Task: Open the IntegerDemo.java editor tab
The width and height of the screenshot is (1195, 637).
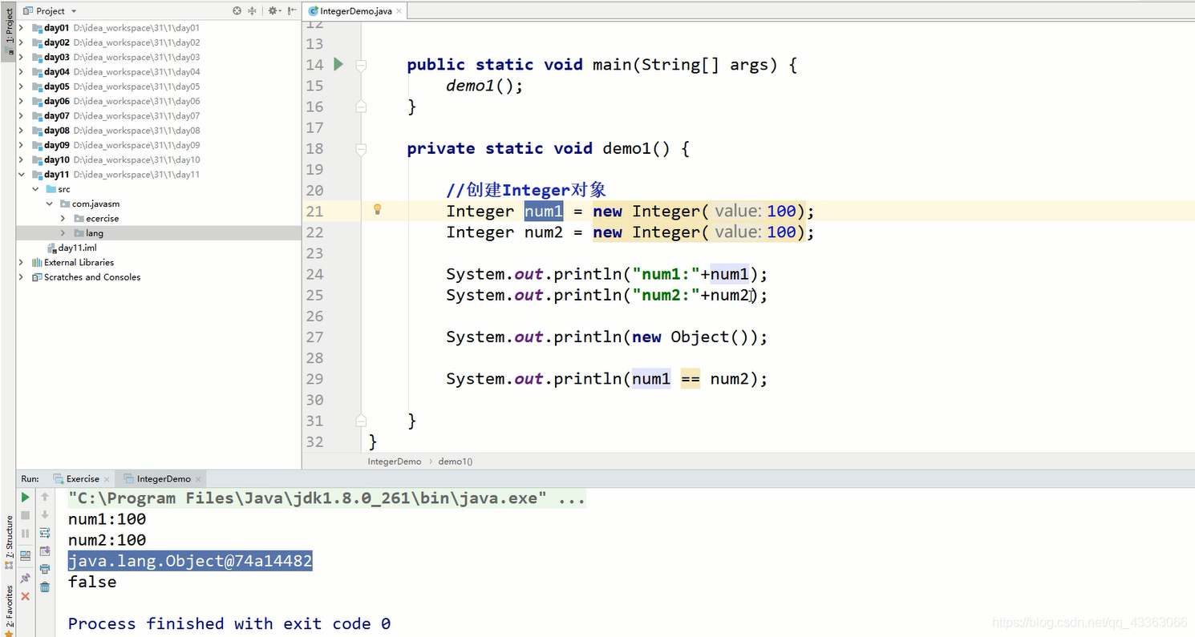Action: [x=354, y=11]
